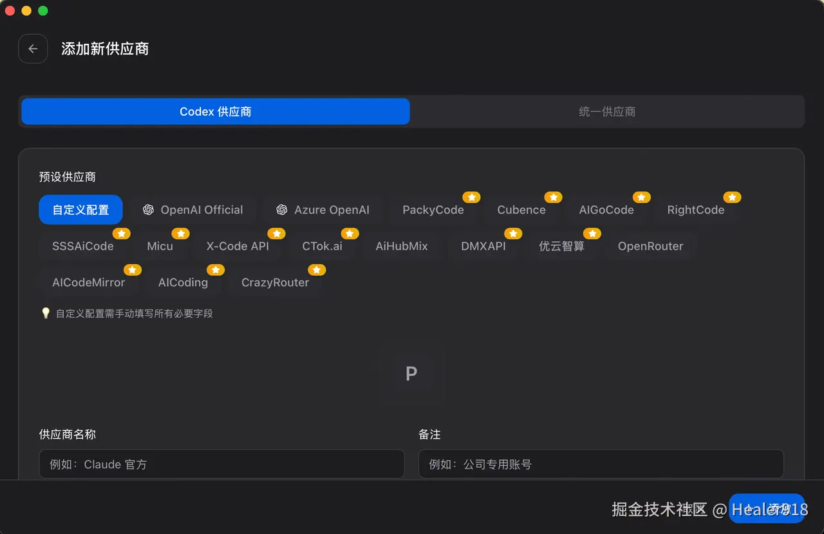Click the blue add button at bottom right
Image resolution: width=824 pixels, height=534 pixels.
click(767, 509)
